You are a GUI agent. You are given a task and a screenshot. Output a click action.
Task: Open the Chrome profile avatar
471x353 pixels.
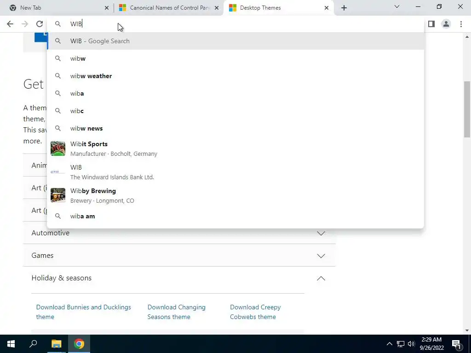pyautogui.click(x=446, y=24)
